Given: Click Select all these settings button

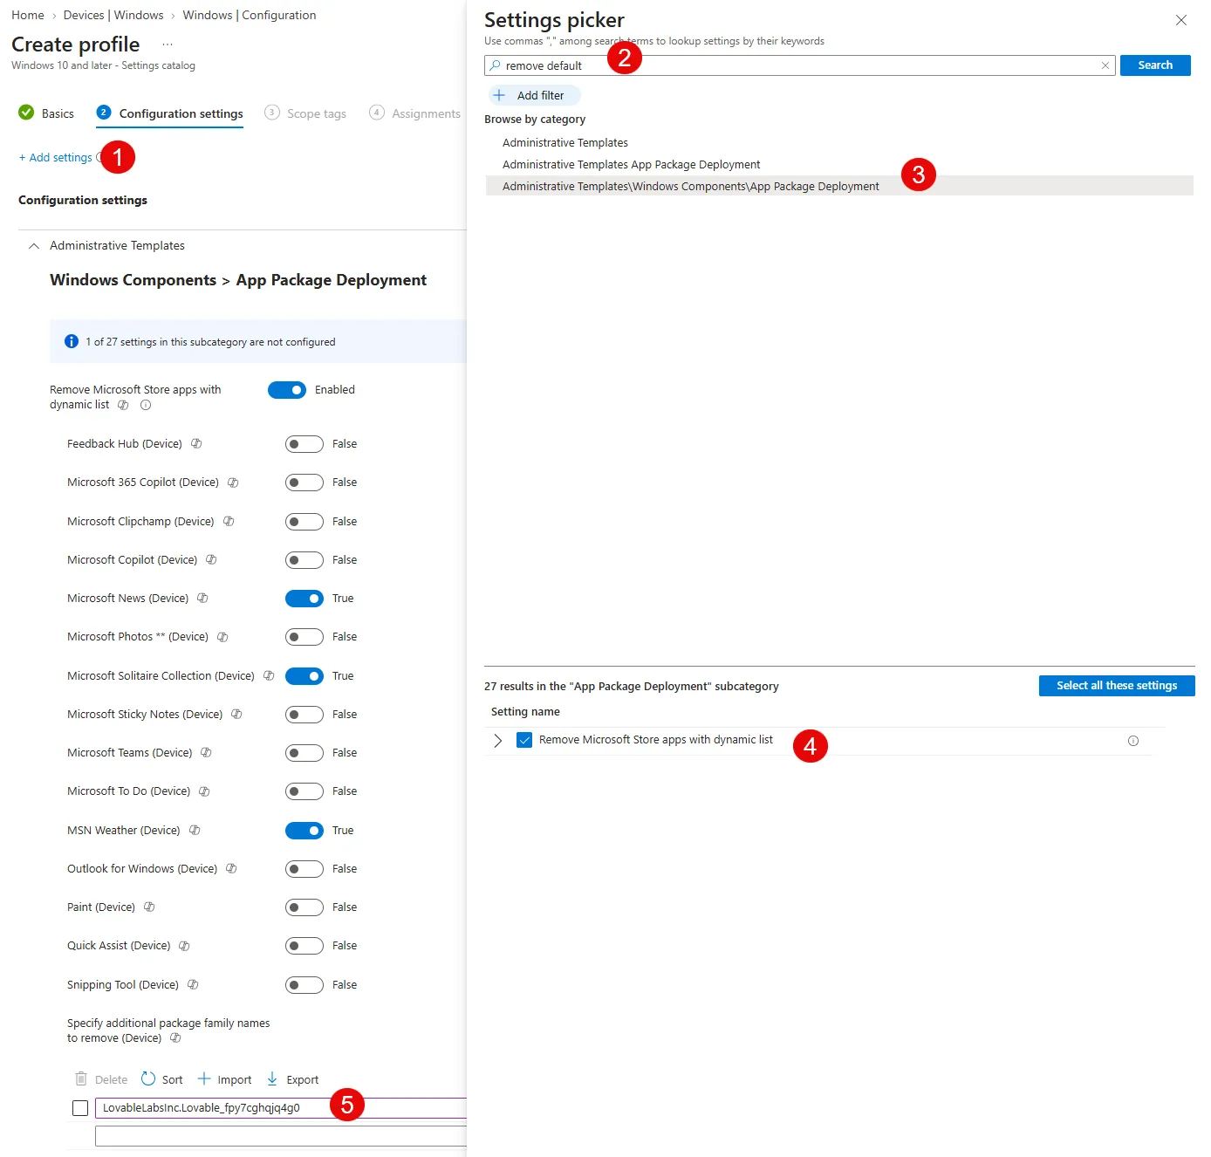Looking at the screenshot, I should pos(1117,686).
